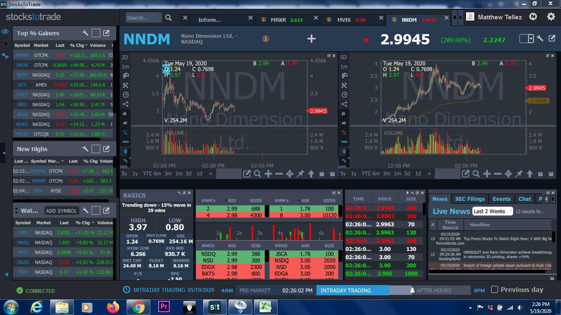This screenshot has height=315, width=561.
Task: Click the PRE-MARKET session segment
Action: pos(255,290)
